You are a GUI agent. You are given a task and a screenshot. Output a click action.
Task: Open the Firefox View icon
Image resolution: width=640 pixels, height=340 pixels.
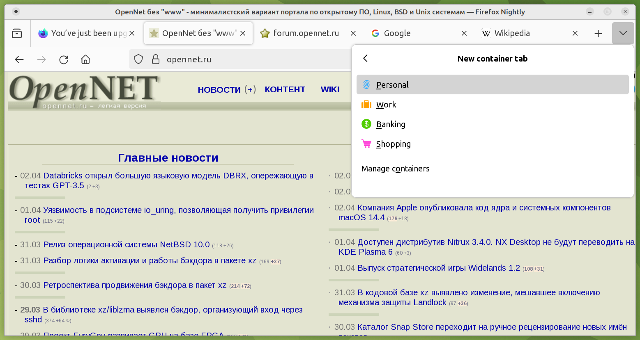(17, 33)
